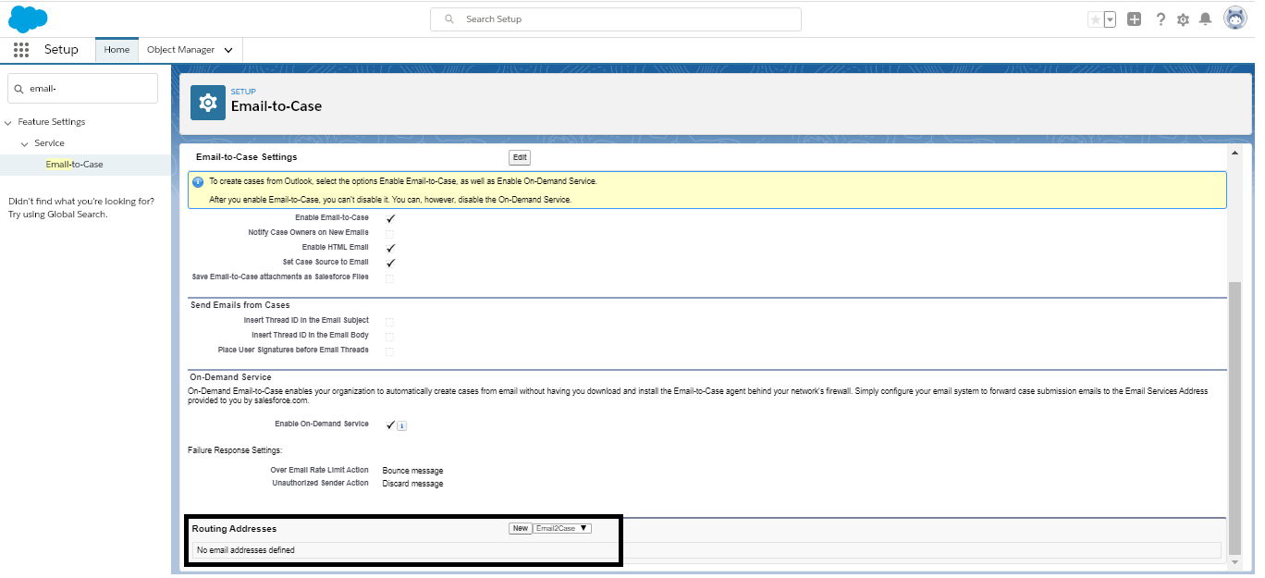Toggle Notify Case Owners on New Emails checkbox
Viewport: 1265px width, 578px height.
tap(390, 233)
